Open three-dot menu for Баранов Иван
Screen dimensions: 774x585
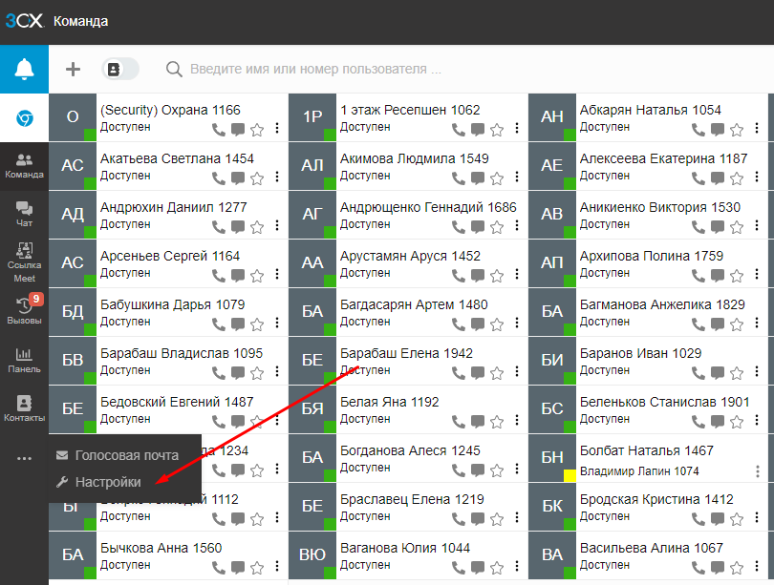click(x=757, y=372)
